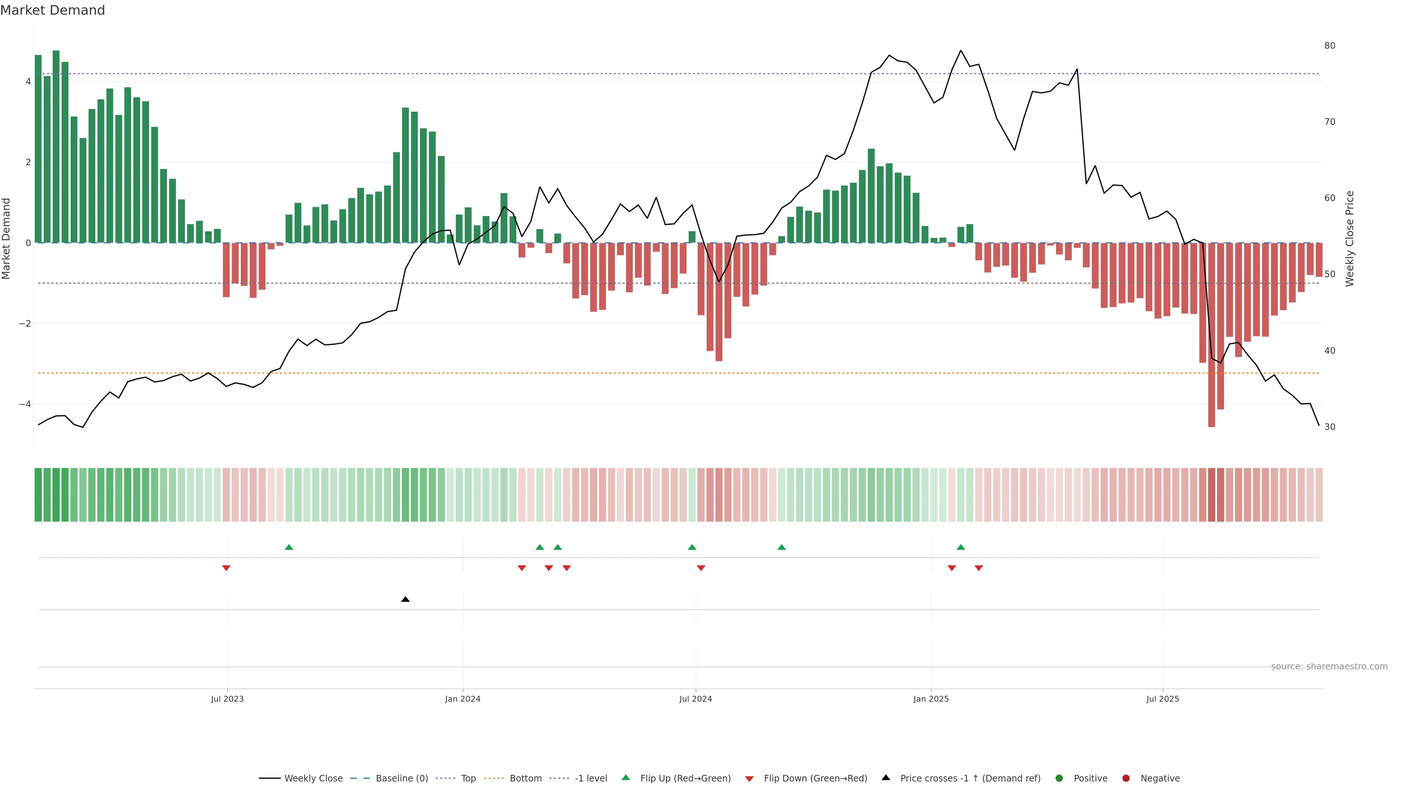This screenshot has height=791, width=1406.
Task: Click the red flip-down marker just after Jul 2024
Action: coord(701,568)
